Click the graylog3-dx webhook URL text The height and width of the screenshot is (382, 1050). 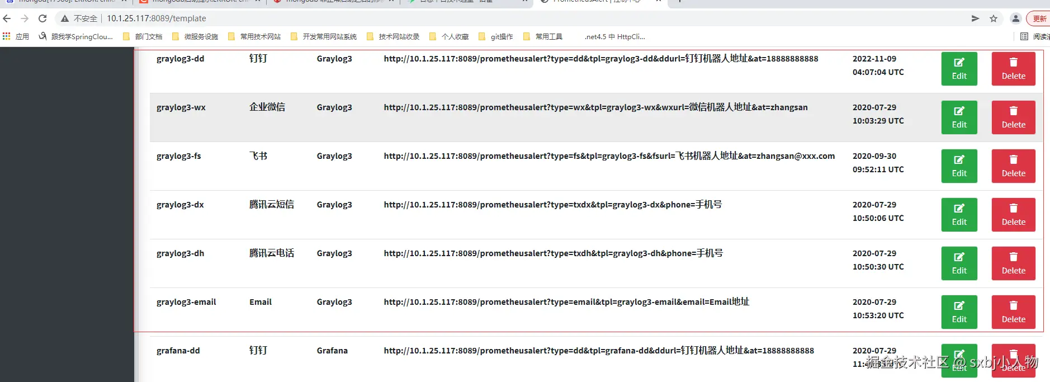[552, 204]
